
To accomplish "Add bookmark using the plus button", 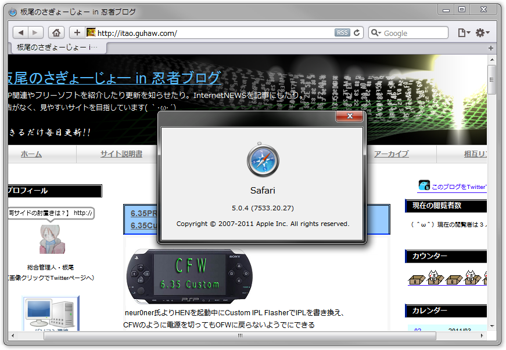I will [x=77, y=32].
